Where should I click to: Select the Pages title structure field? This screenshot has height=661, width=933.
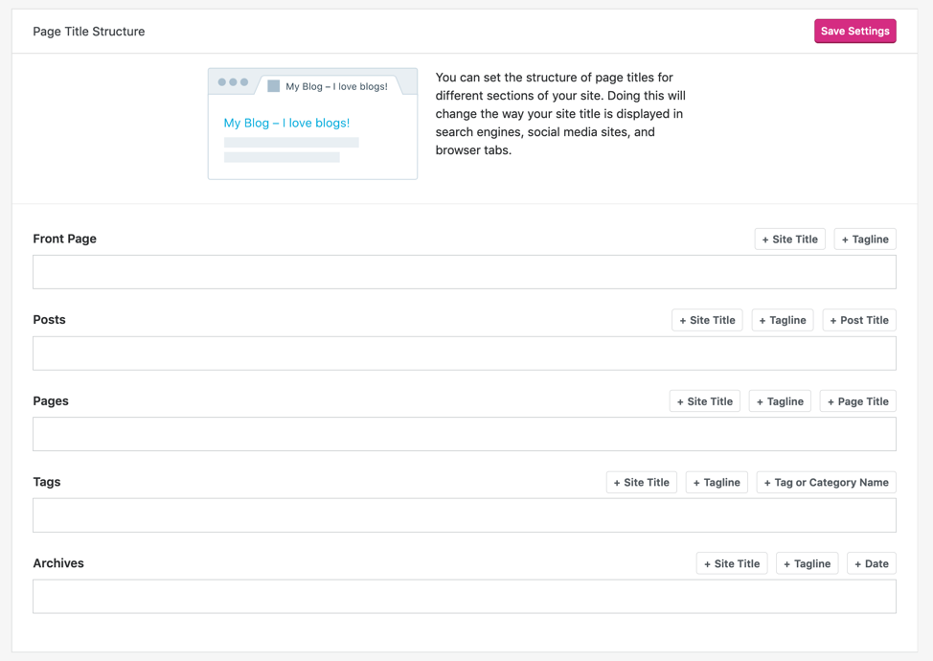(464, 434)
